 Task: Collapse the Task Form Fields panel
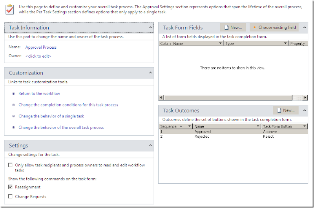tap(305, 27)
